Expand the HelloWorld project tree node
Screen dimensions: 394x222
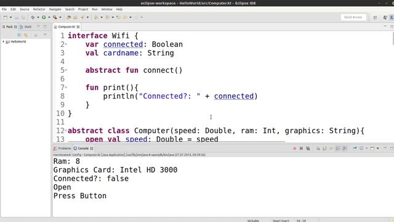3,41
